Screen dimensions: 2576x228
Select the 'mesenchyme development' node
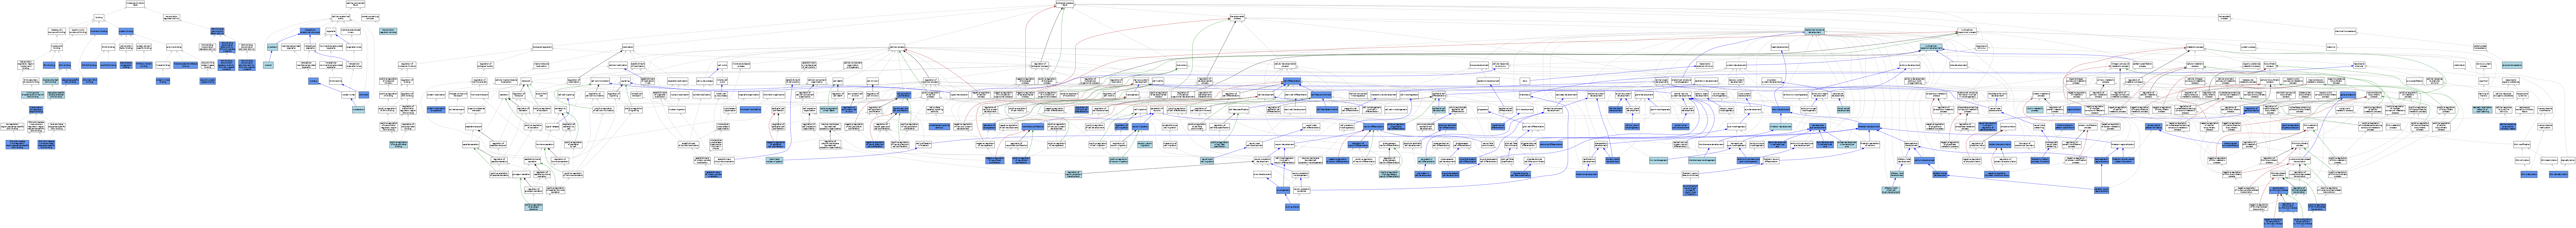pos(1384,95)
